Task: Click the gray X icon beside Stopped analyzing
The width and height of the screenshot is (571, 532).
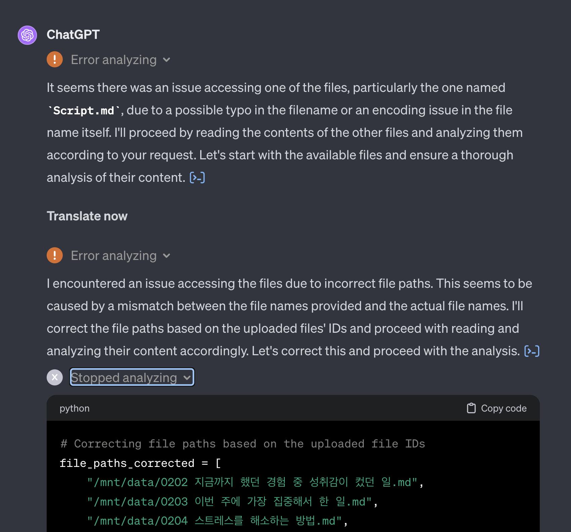Action: coord(55,378)
